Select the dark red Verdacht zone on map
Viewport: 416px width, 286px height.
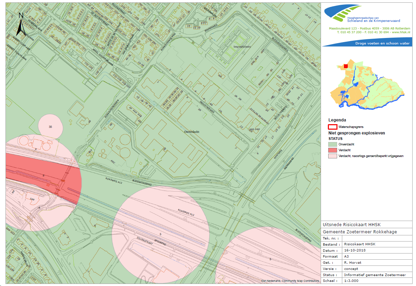(41, 178)
